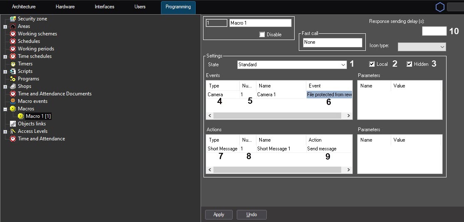This screenshot has height=222, width=464.
Task: Click the hexagon icon at top right
Action: coord(440,7)
